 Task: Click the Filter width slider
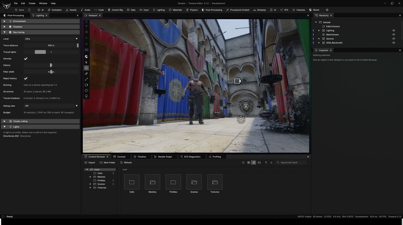(51, 72)
